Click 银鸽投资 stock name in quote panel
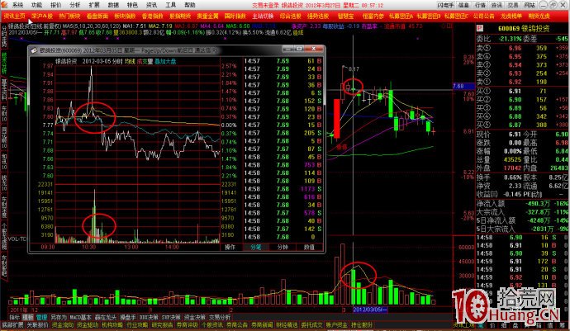 pyautogui.click(x=535, y=28)
